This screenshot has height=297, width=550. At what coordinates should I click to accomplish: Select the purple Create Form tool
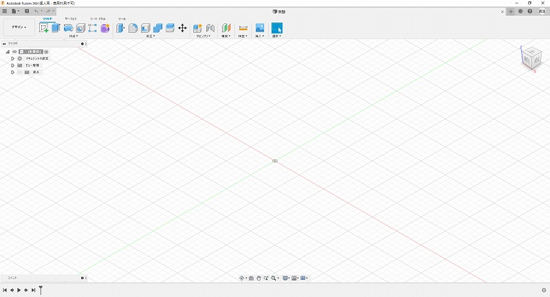coord(105,28)
